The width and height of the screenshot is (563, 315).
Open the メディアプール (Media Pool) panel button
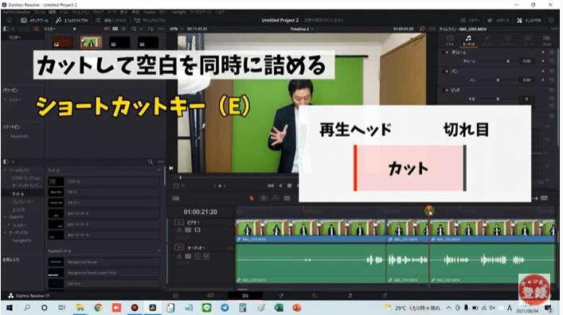tap(34, 21)
